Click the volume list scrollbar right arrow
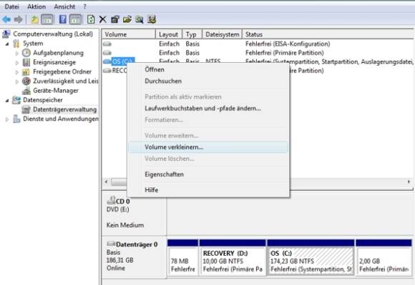415x285 pixels. [x=409, y=181]
